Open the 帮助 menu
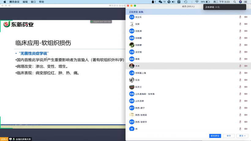 (41, 2)
